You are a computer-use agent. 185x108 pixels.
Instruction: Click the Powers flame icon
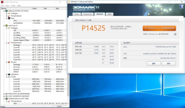(9, 62)
